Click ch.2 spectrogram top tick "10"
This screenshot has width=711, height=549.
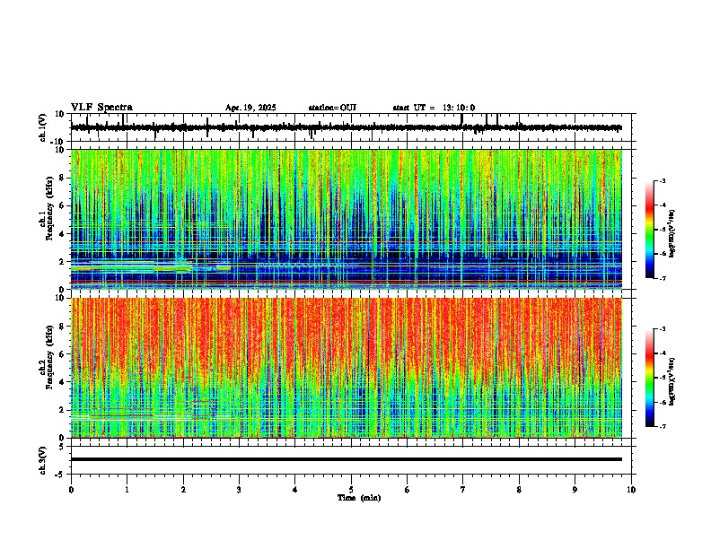click(x=61, y=298)
